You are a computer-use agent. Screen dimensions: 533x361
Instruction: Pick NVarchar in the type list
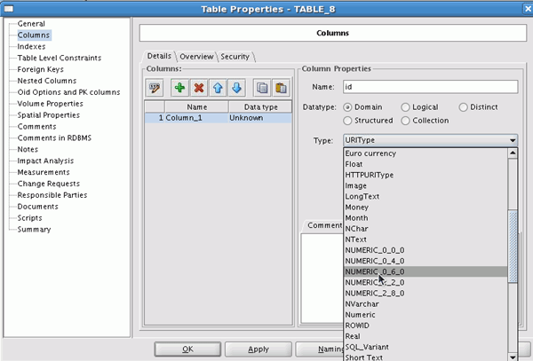click(426, 304)
